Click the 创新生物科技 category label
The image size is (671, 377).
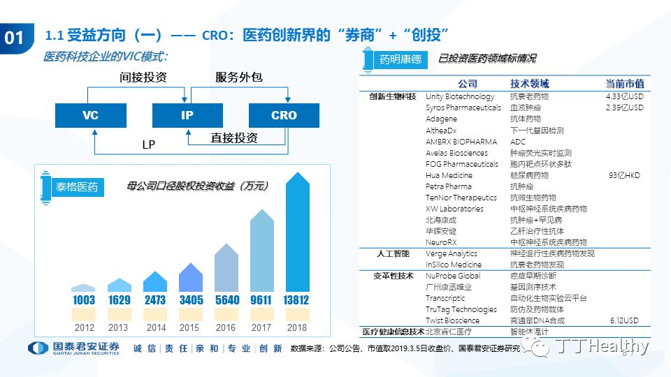[392, 96]
